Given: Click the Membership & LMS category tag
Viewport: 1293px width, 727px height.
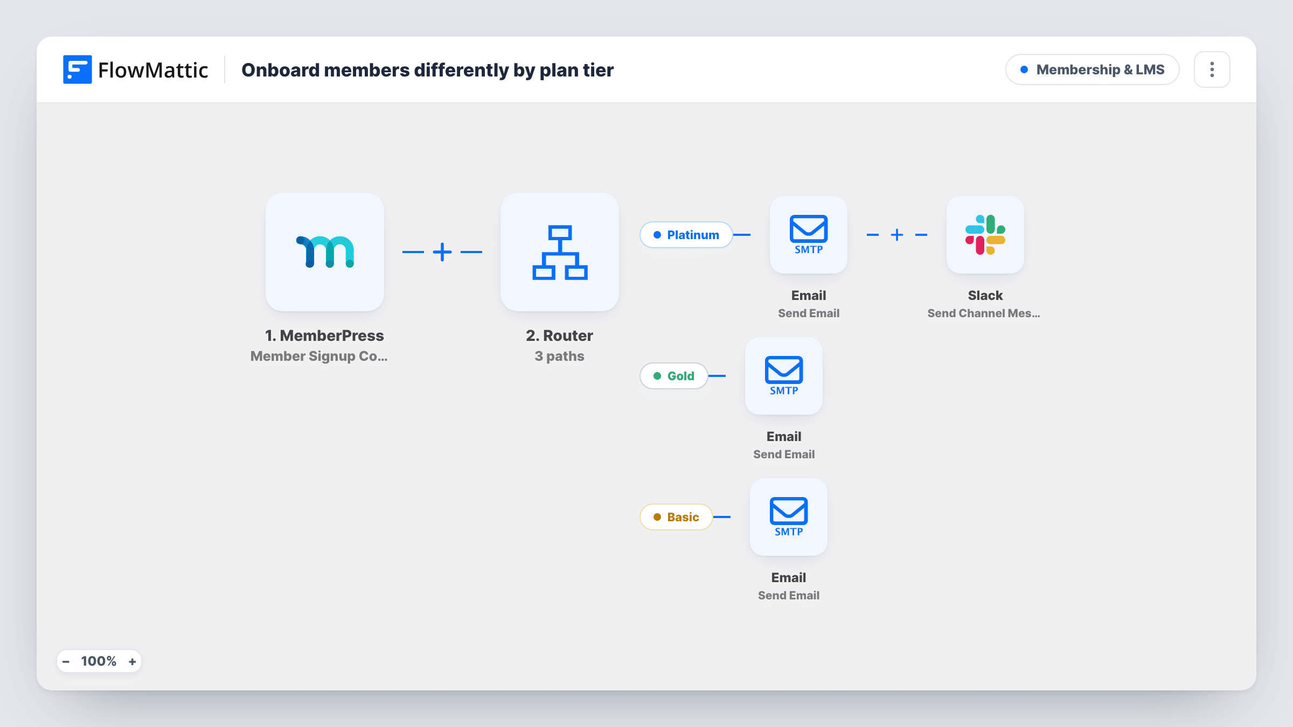Looking at the screenshot, I should (x=1093, y=69).
